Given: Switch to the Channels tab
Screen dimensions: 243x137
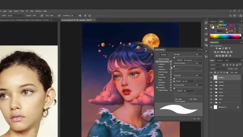Looking at the screenshot, I should [x=220, y=60].
